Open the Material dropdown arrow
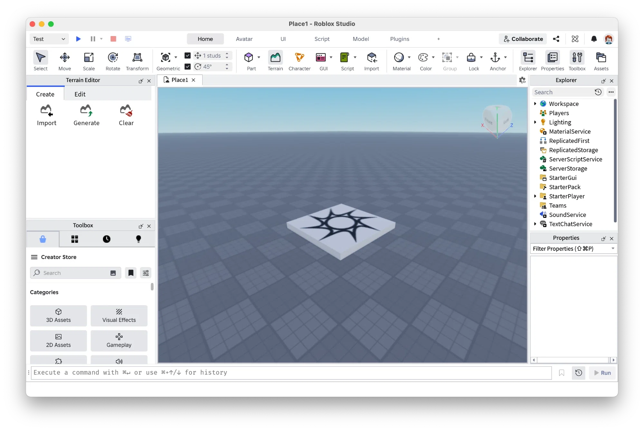This screenshot has height=431, width=644. [x=409, y=57]
